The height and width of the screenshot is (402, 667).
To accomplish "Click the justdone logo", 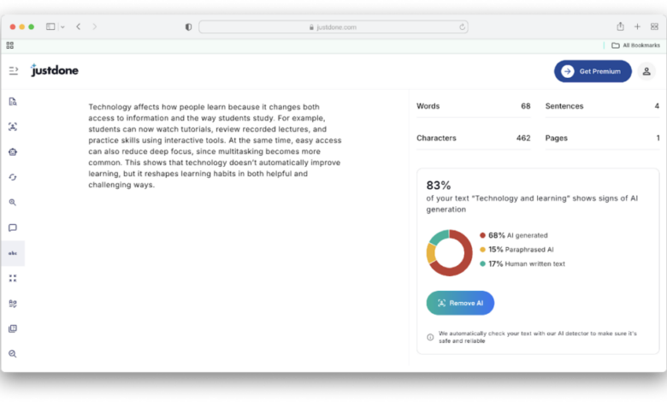I will coord(55,70).
